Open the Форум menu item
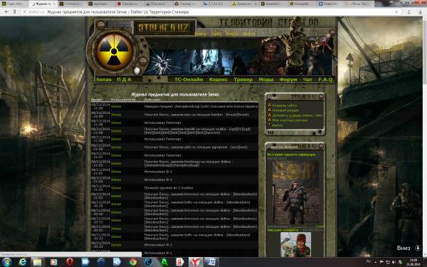The image size is (427, 267). coord(288,80)
